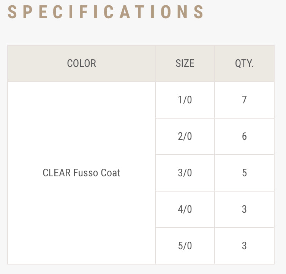Click the word Fusso in the color cell
Image resolution: width=286 pixels, height=274 pixels.
point(85,173)
